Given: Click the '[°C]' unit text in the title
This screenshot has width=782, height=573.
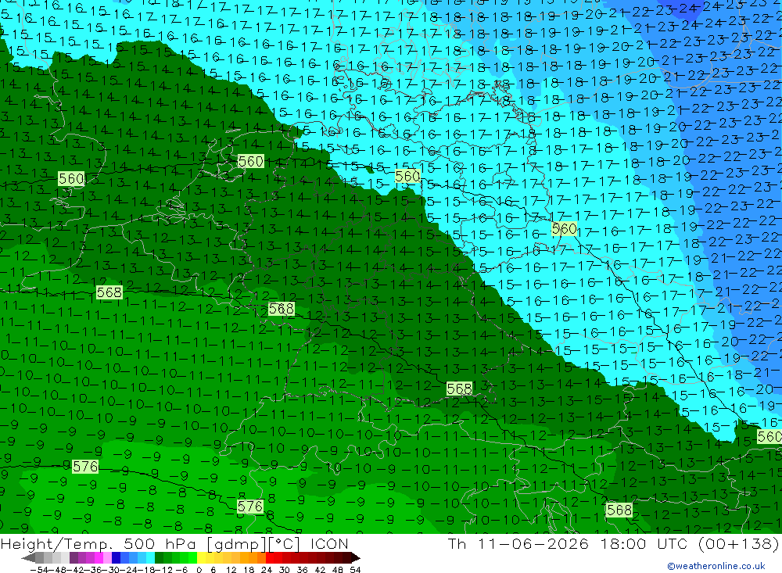Looking at the screenshot, I should (284, 544).
